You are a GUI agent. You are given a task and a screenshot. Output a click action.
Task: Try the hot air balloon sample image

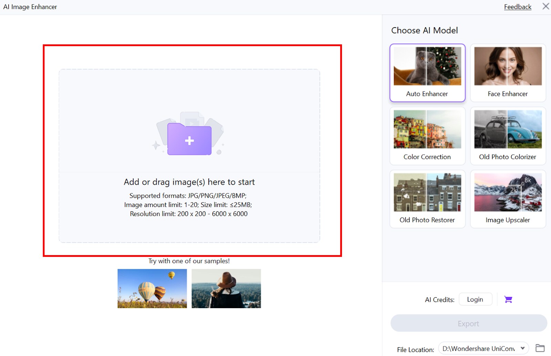pyautogui.click(x=152, y=289)
